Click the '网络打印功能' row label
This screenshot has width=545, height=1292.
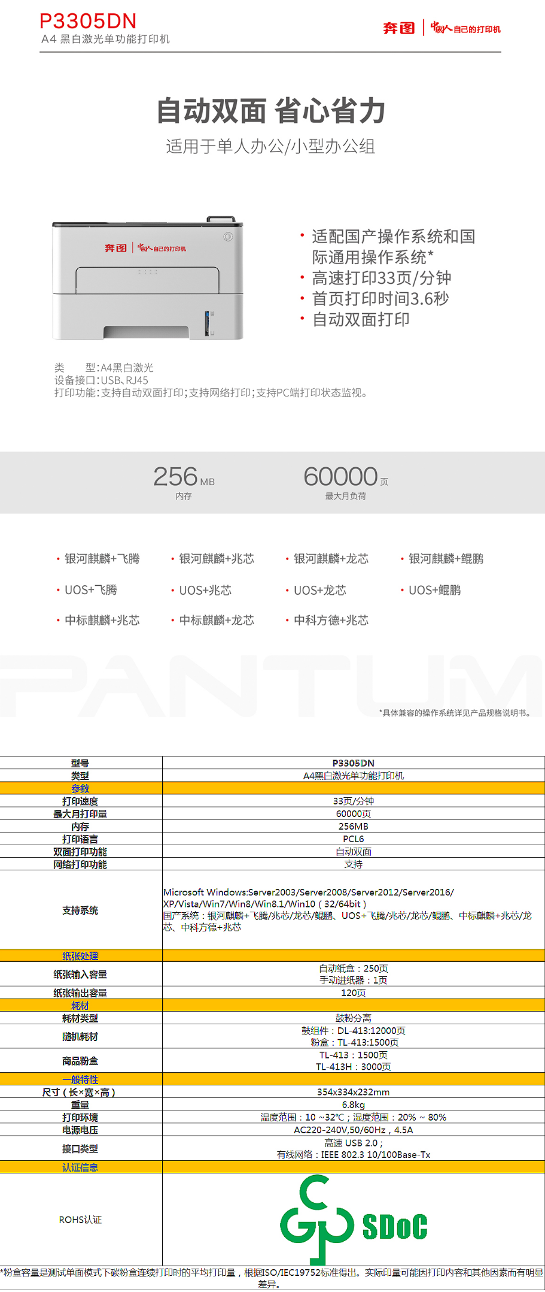80,864
